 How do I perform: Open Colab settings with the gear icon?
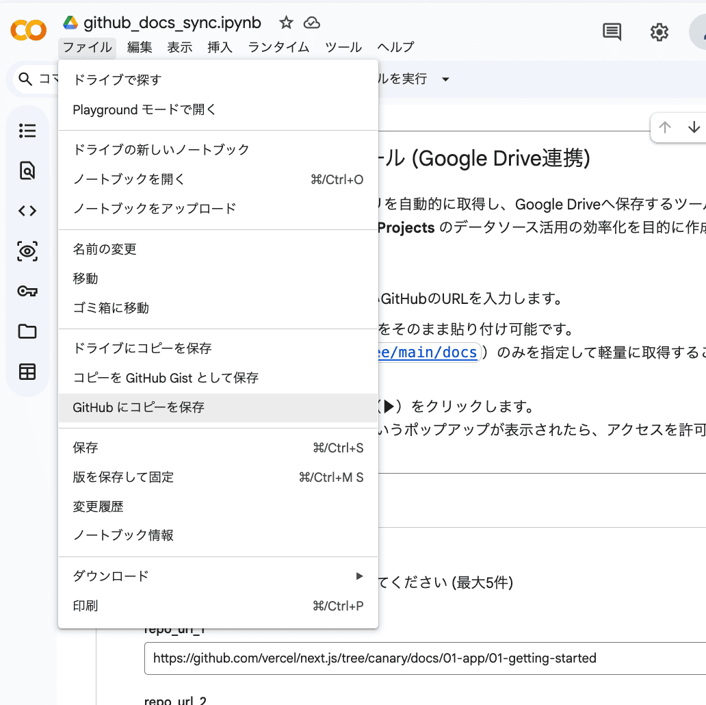pyautogui.click(x=659, y=31)
